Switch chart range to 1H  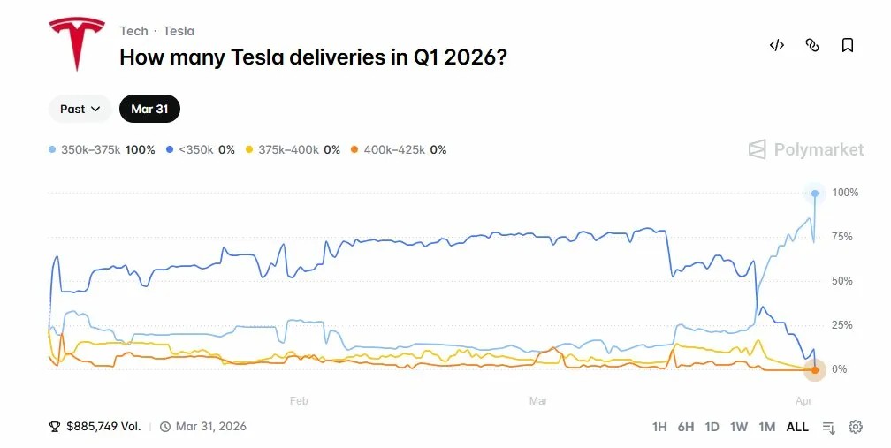point(659,427)
